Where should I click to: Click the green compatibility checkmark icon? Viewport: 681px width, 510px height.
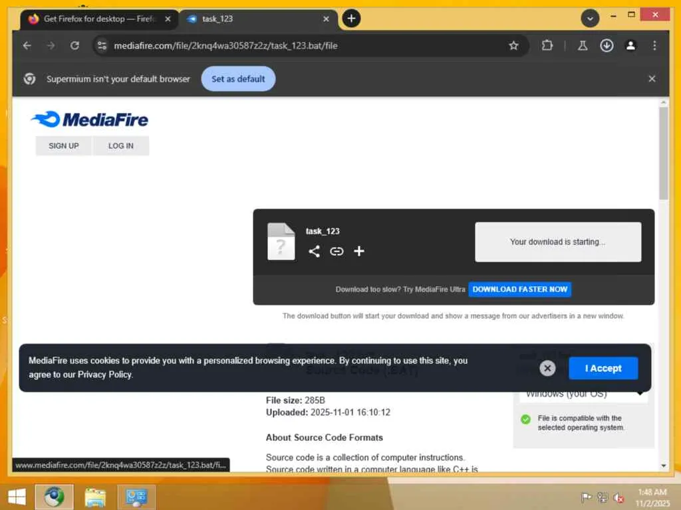[525, 420]
